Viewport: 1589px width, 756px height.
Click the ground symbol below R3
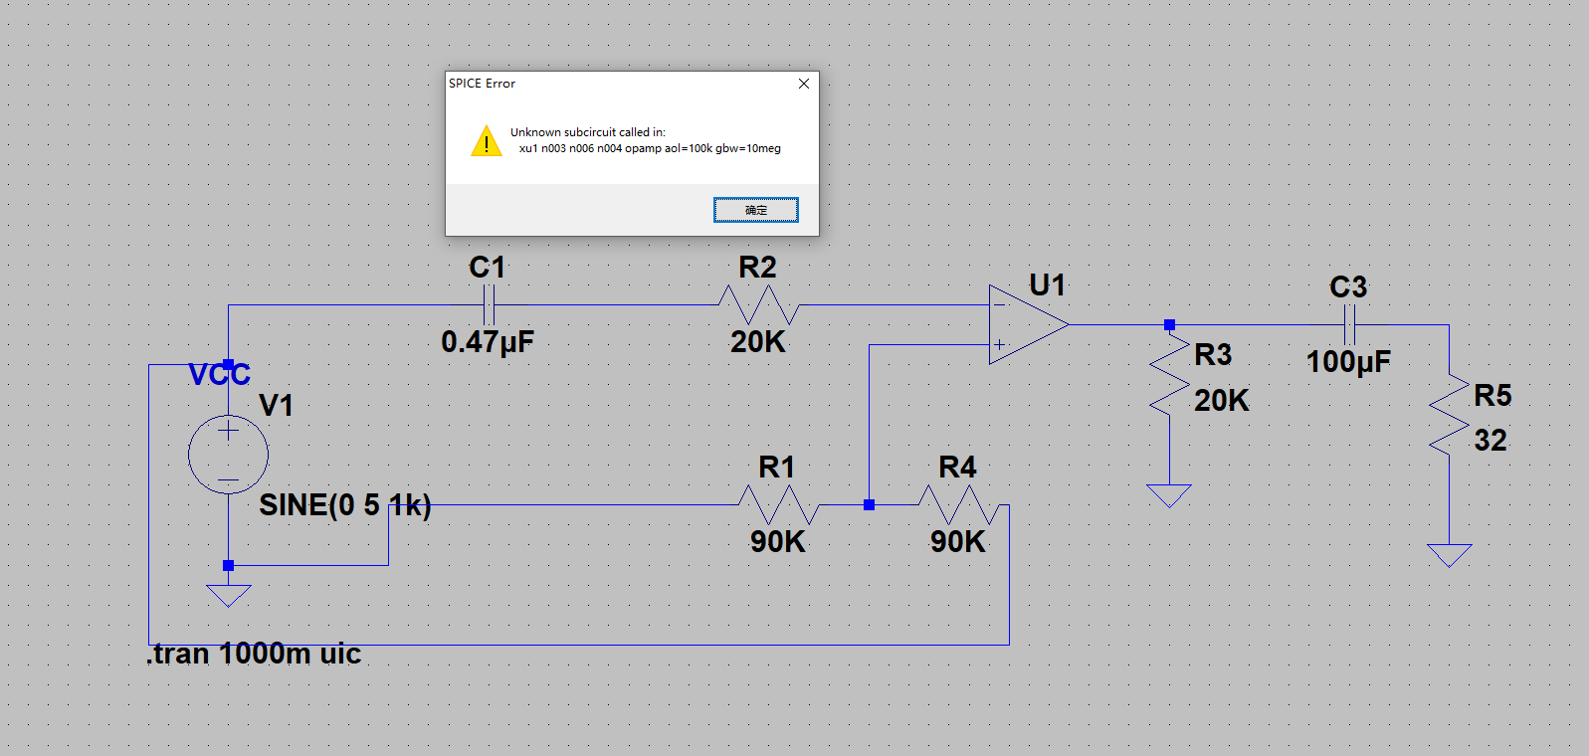(x=1169, y=494)
